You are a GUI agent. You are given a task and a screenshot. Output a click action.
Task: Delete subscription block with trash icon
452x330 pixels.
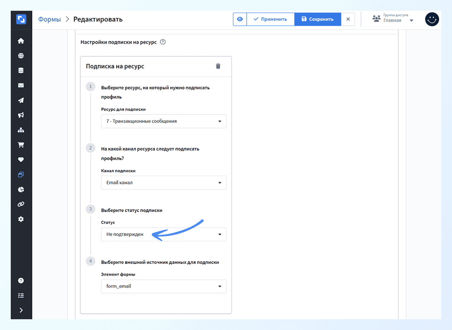218,66
